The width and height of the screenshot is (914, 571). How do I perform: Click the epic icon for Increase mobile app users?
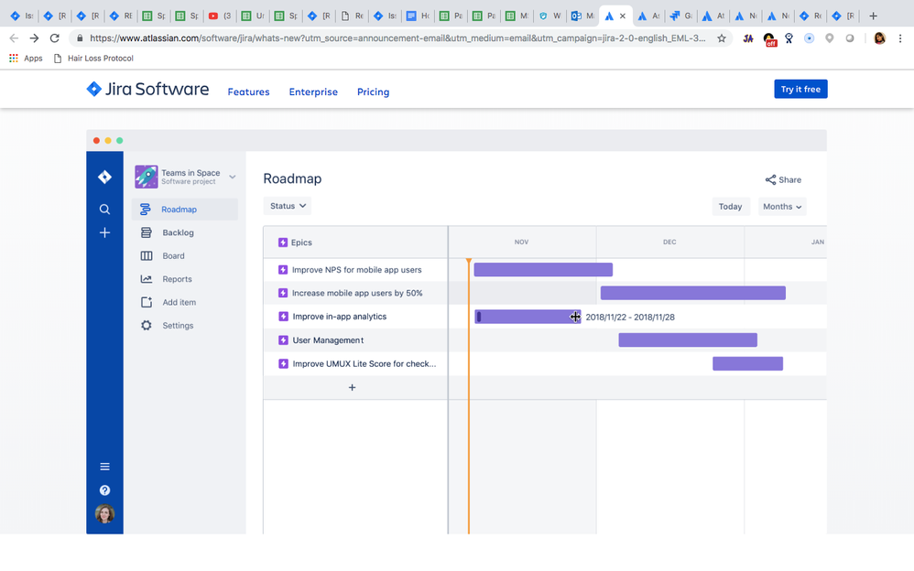(283, 293)
